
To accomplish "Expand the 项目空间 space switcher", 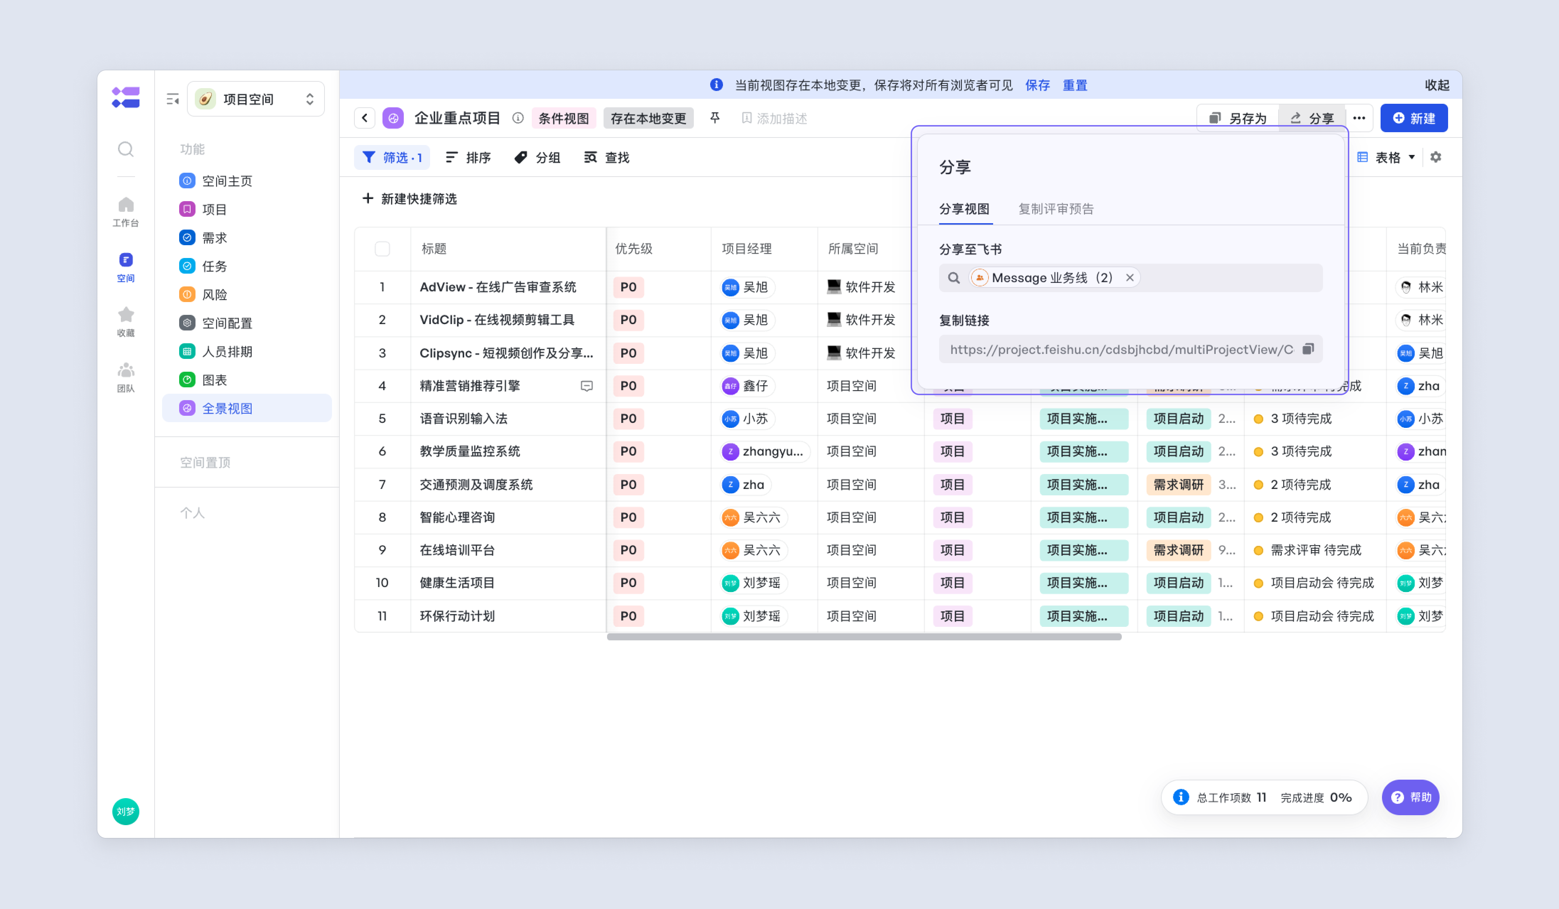I will coord(256,99).
